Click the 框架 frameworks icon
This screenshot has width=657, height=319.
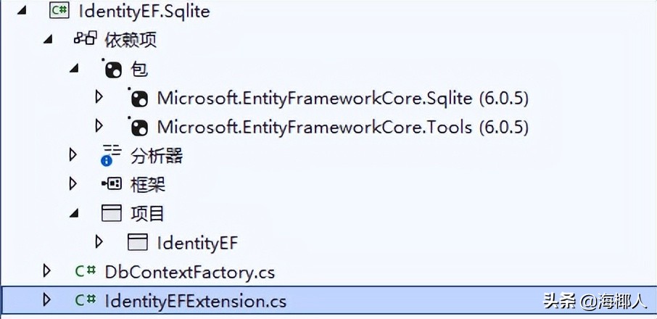pos(111,184)
